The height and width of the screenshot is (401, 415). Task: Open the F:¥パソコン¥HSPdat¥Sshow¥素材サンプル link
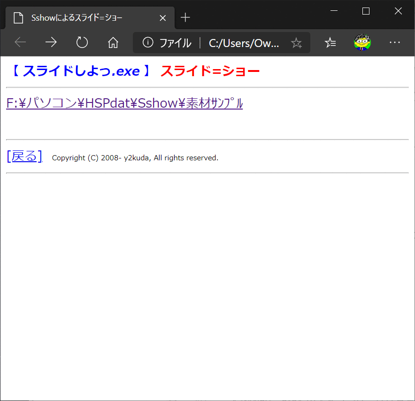coord(124,103)
